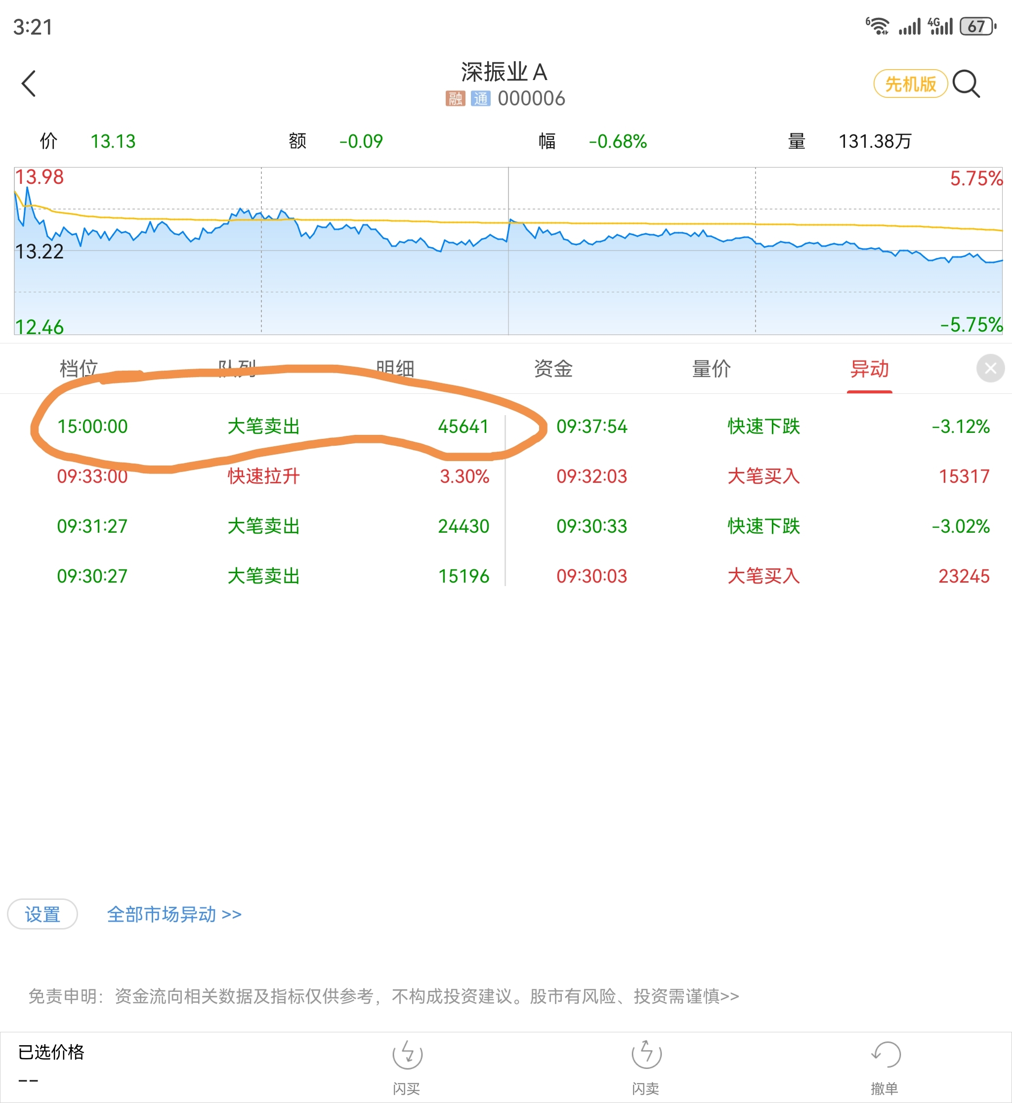Open the search magnifier icon

(x=966, y=84)
